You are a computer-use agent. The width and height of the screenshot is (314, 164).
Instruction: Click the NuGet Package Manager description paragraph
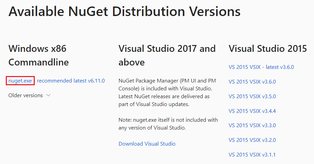click(x=168, y=92)
